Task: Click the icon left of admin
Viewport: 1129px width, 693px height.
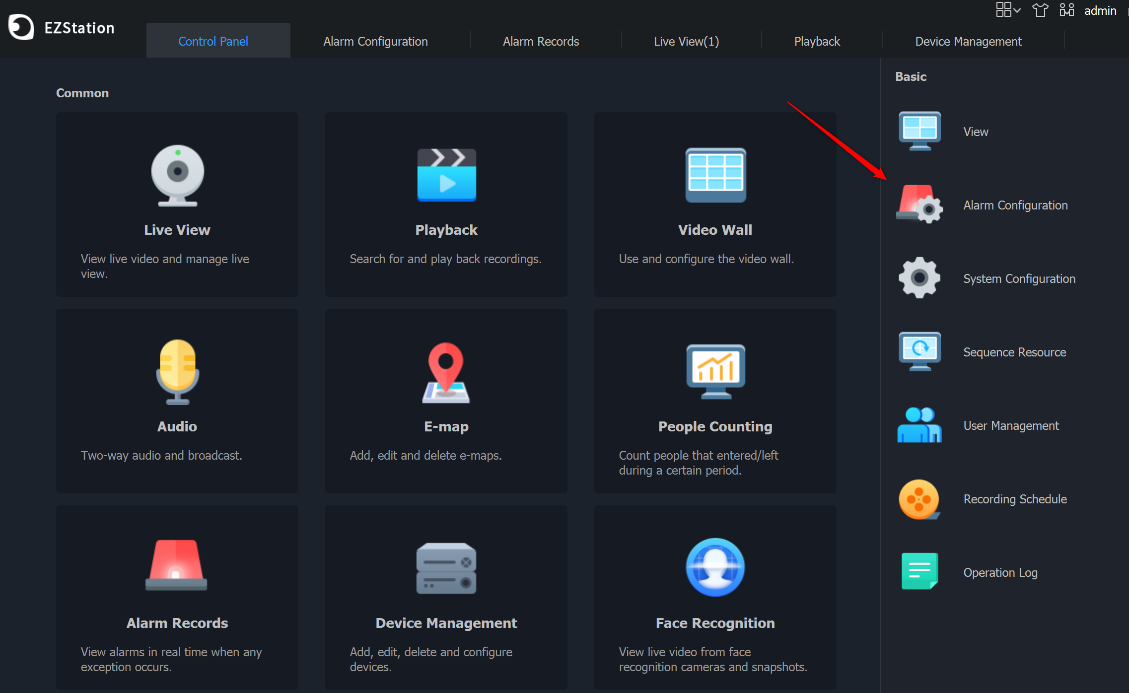Action: 1067,10
